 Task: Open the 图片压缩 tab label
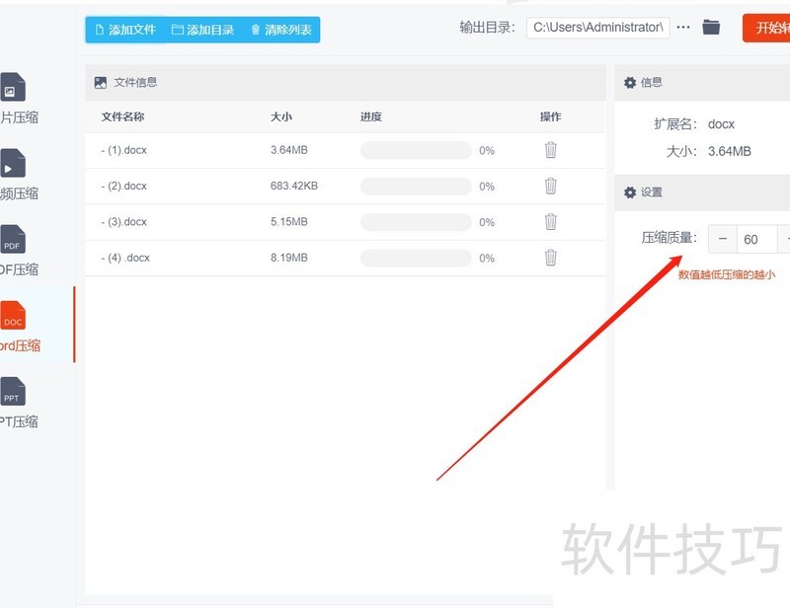[19, 117]
